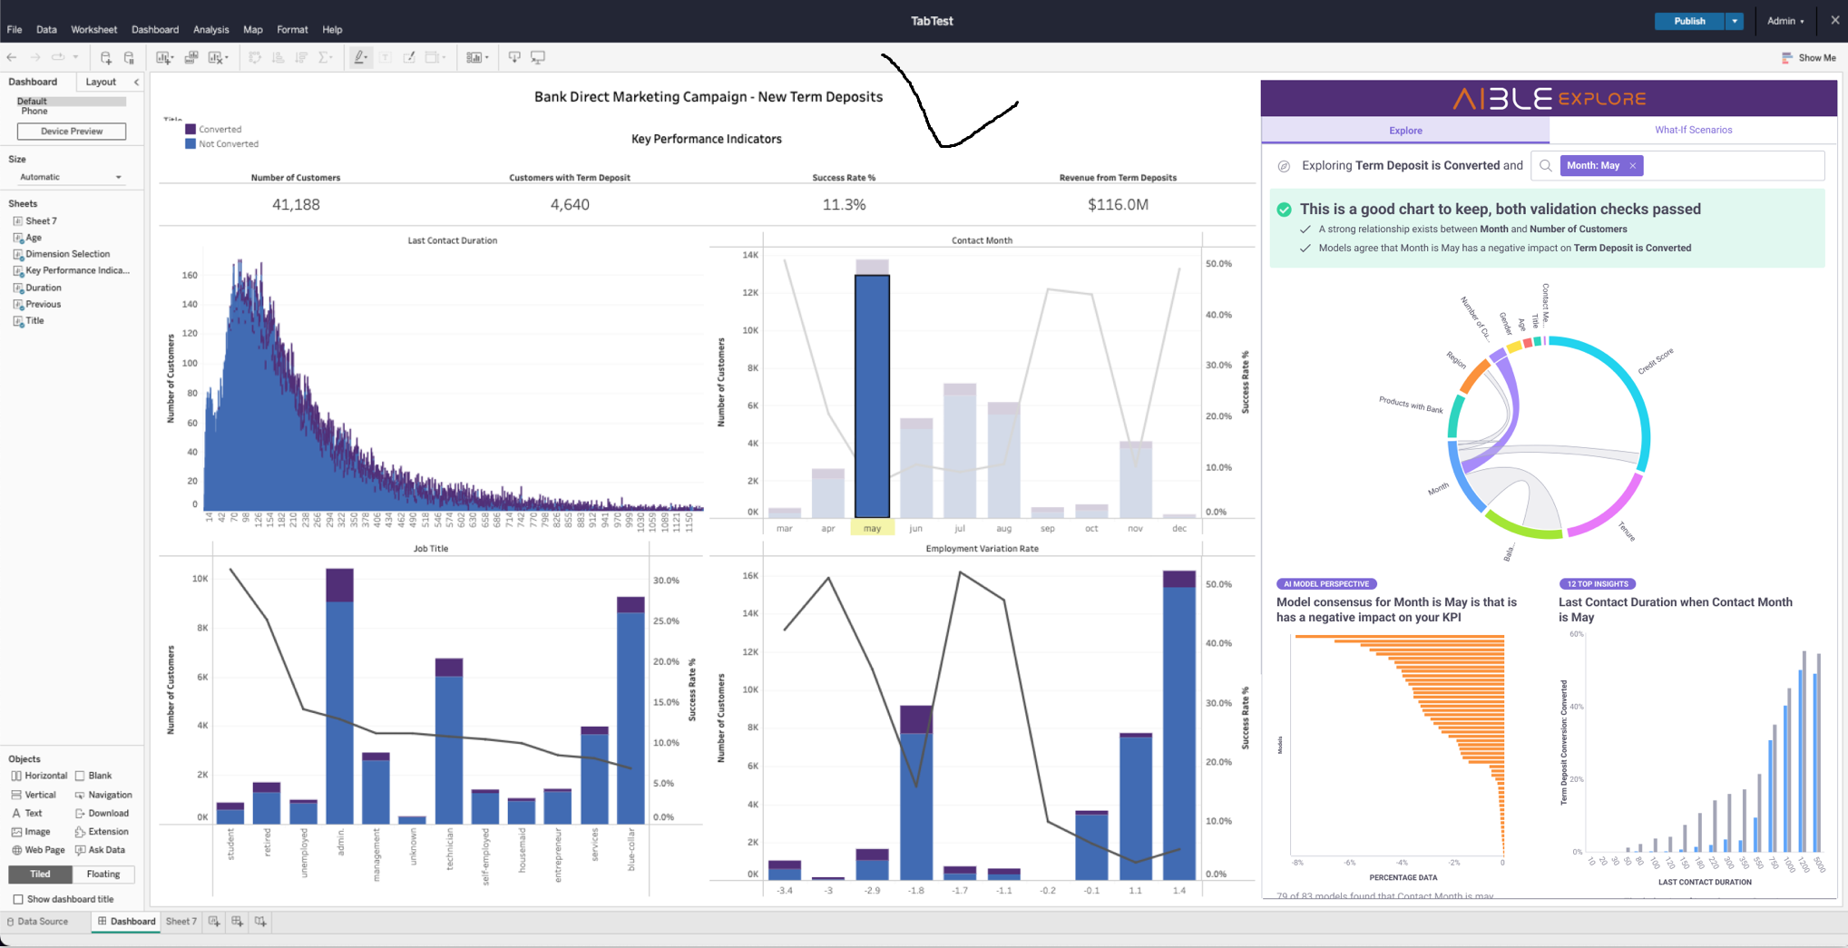This screenshot has height=948, width=1848.
Task: Enable Show dashboard title checkbox
Action: point(18,899)
